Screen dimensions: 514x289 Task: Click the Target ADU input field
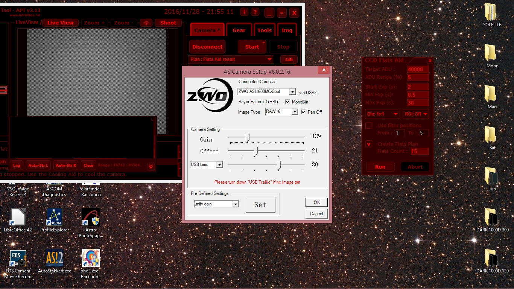point(418,69)
